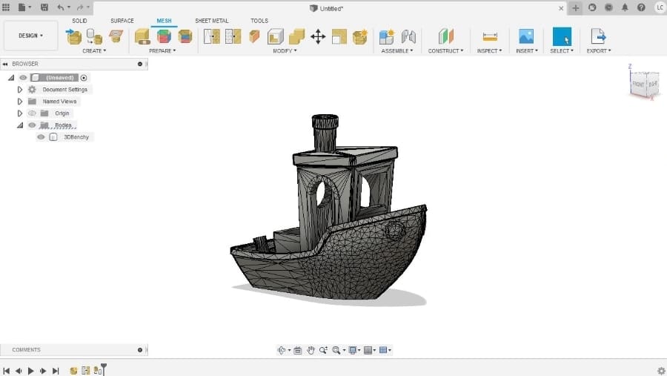
Task: Toggle visibility of the Unsaved root component
Action: (x=23, y=78)
